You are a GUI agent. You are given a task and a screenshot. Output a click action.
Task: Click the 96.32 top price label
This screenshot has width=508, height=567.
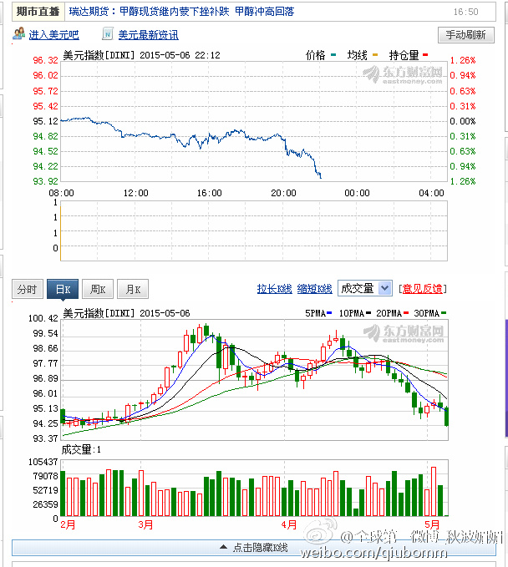point(45,60)
